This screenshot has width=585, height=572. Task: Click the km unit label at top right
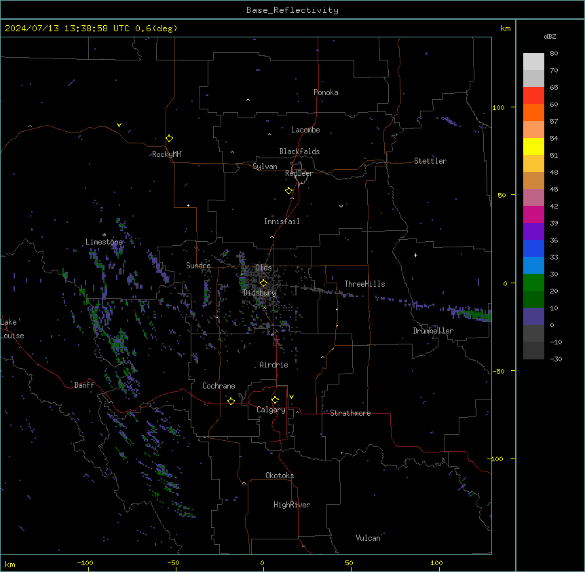505,29
